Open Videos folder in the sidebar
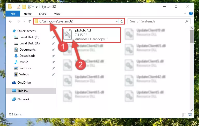 coord(24,74)
